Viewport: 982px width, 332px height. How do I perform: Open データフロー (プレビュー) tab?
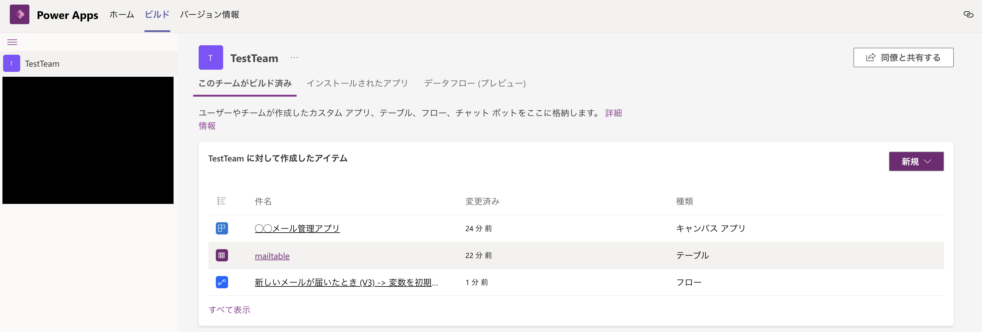click(x=474, y=83)
